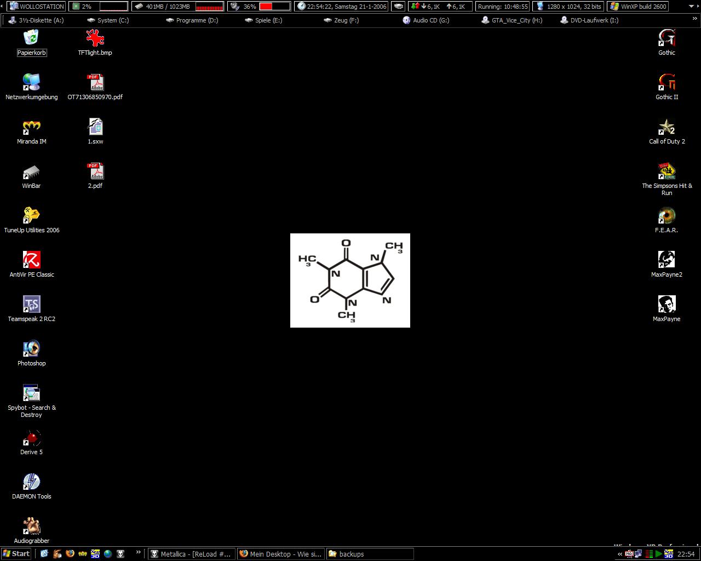Launch AntiVir PE Classic shortcut
Viewport: 701px width, 561px height.
(x=31, y=261)
